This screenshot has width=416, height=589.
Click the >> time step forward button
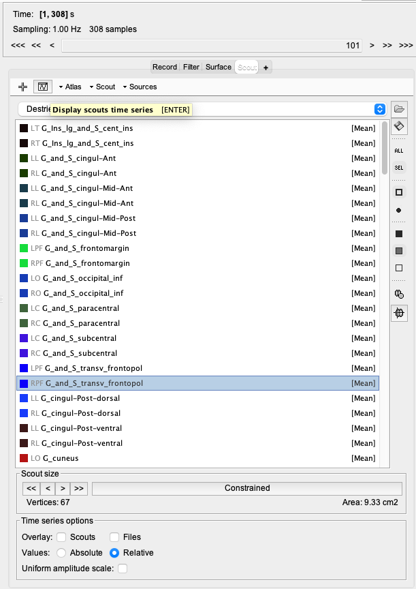[x=387, y=46]
